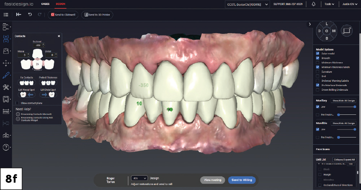Viewport: 361px width, 190px height.
Task: Adjust the Maxillary Jaw opacity slider
Action: [x=347, y=107]
